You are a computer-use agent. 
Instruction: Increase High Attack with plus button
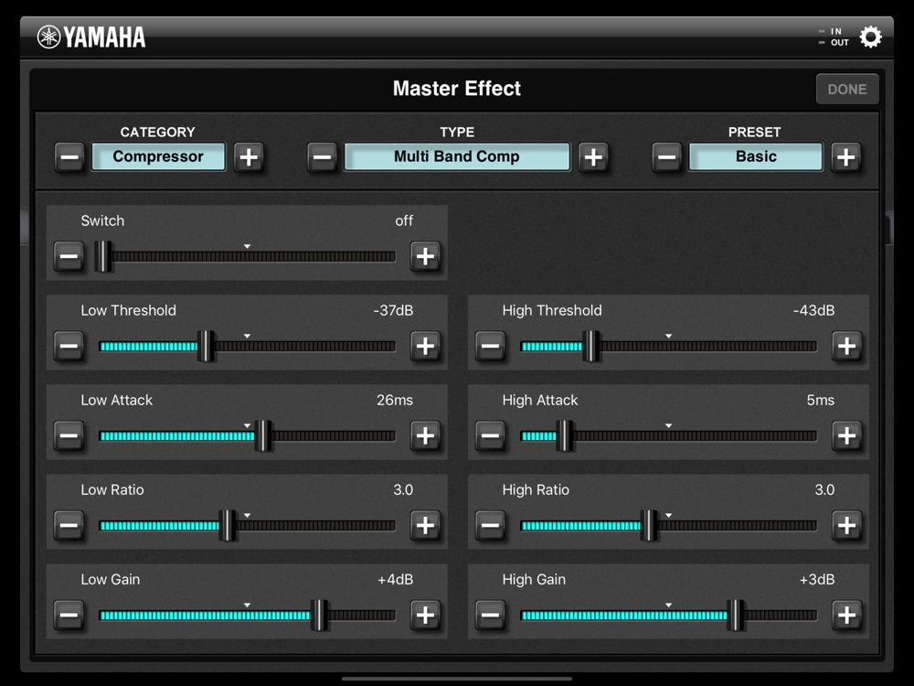pos(847,435)
